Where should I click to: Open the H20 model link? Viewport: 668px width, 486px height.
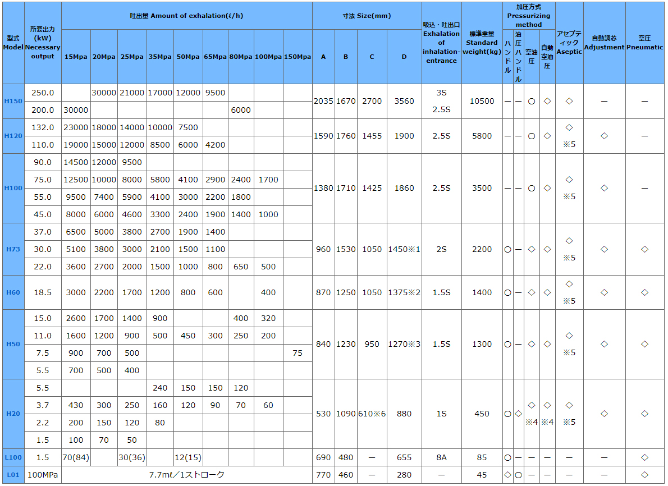pos(13,414)
